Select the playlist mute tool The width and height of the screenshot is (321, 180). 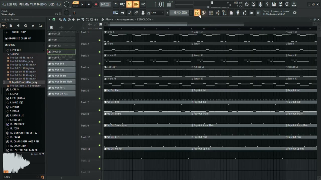[74, 19]
